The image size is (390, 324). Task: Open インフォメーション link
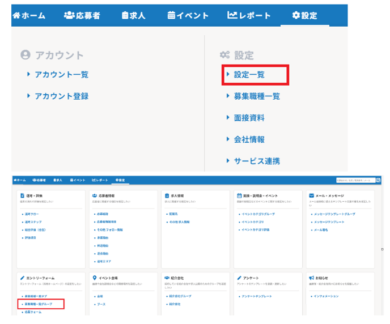pyautogui.click(x=326, y=296)
